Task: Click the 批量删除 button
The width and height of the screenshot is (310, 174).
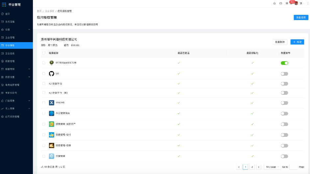Action: tap(280, 42)
